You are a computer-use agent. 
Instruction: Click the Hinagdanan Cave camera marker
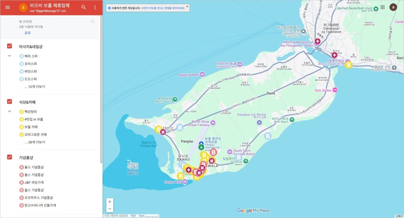coord(240,64)
